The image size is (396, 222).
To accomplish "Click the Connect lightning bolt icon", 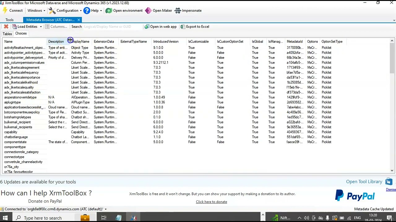I will [x=5, y=10].
